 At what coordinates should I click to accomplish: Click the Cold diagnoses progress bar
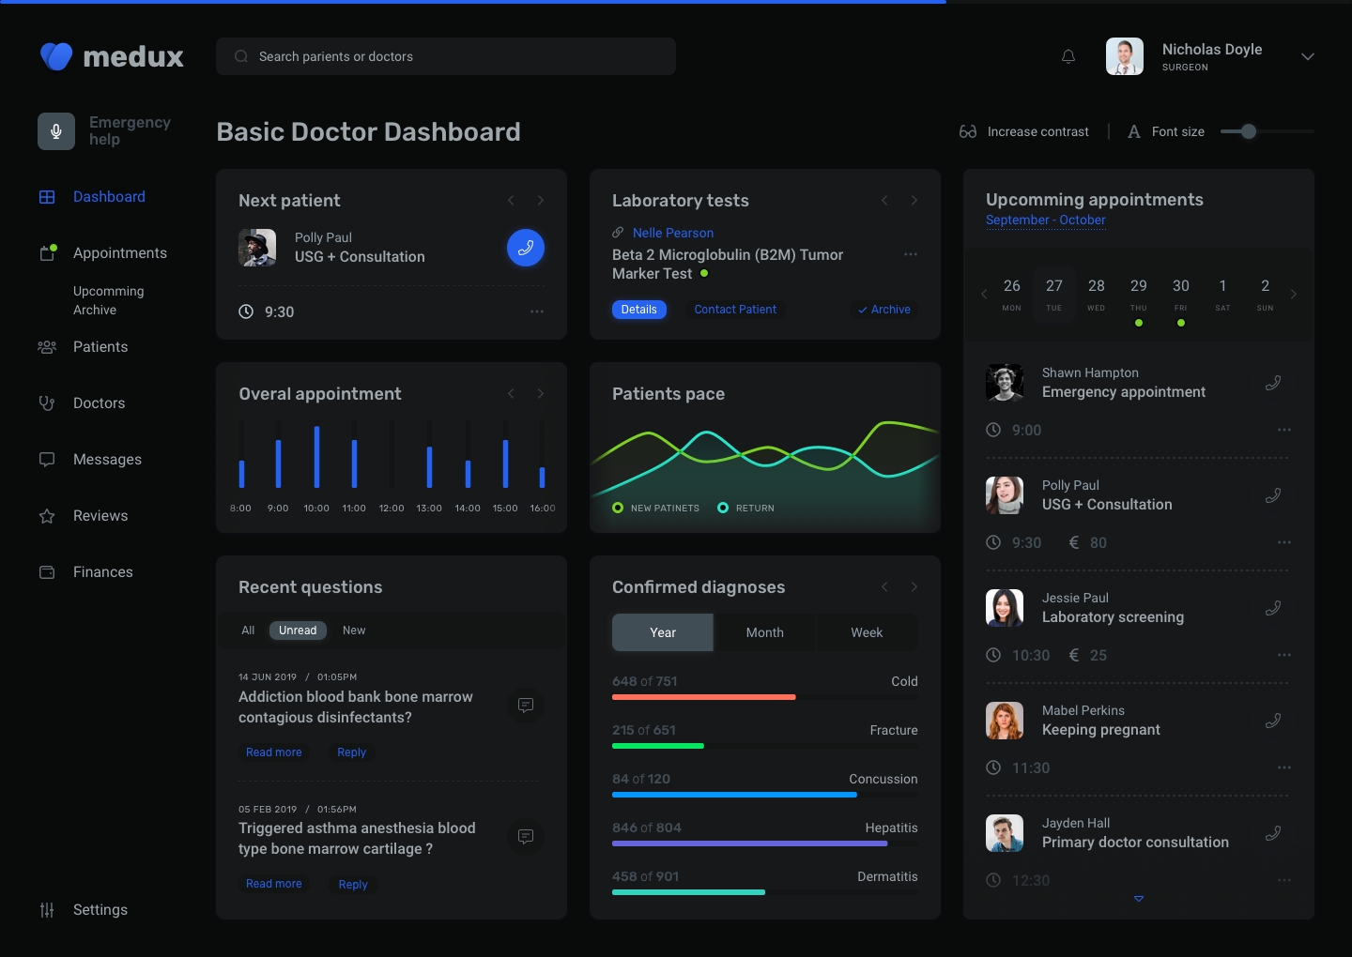[x=765, y=697]
